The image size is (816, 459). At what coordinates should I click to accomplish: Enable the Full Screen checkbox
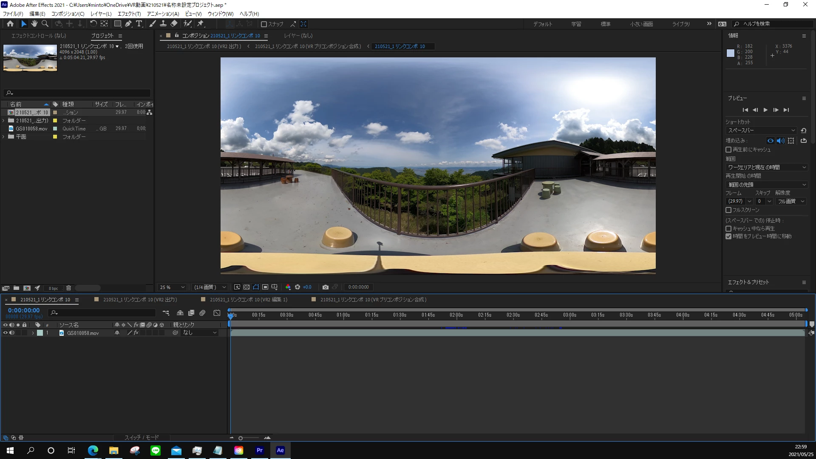coord(728,210)
